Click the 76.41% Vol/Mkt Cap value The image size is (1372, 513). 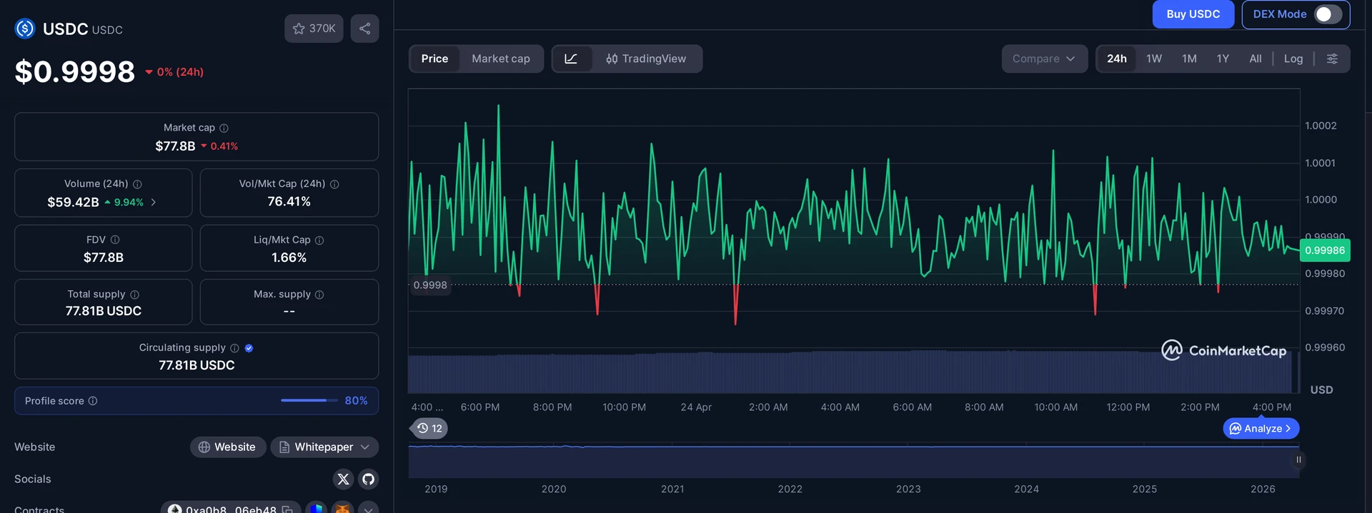pyautogui.click(x=289, y=201)
